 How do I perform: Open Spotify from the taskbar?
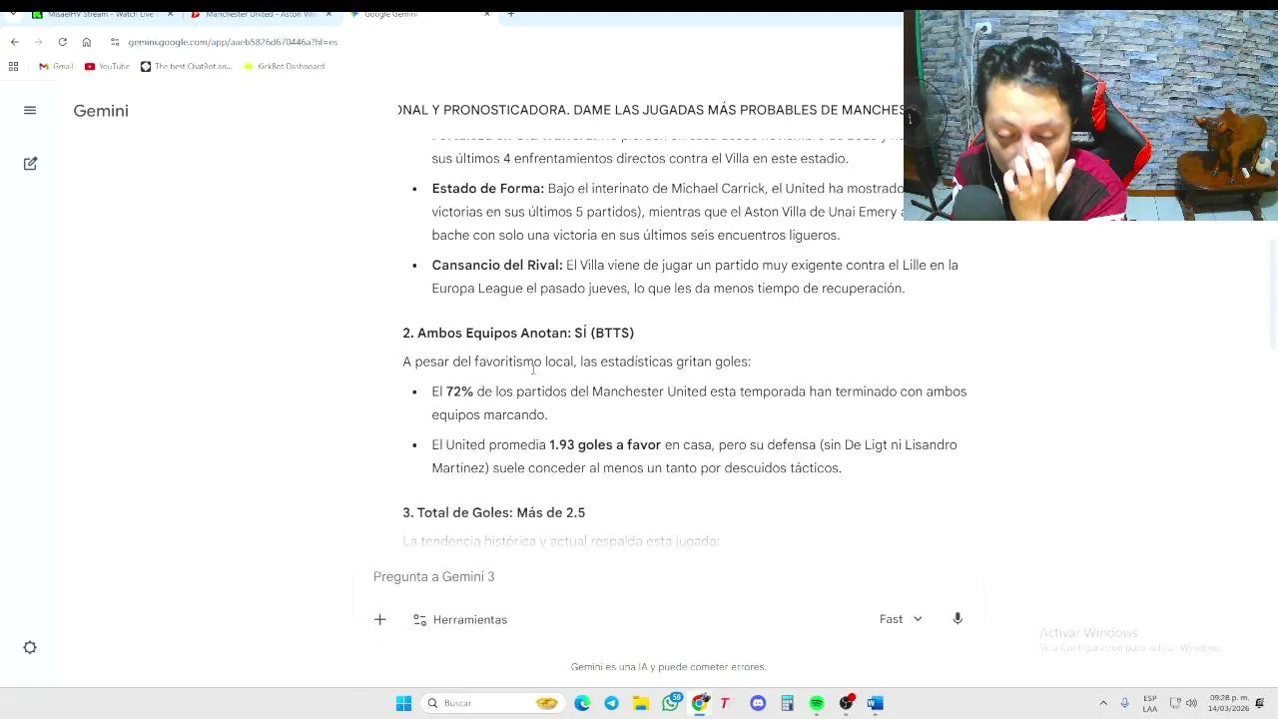[x=817, y=703]
